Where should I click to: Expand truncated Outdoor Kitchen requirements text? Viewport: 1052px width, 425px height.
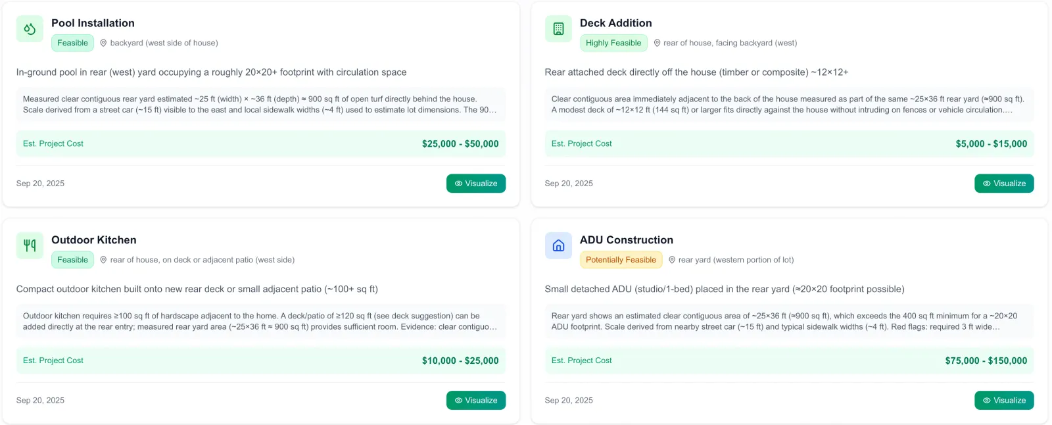261,321
